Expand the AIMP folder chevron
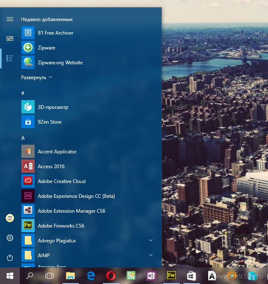Screen dimensions: 268x284 (151, 255)
